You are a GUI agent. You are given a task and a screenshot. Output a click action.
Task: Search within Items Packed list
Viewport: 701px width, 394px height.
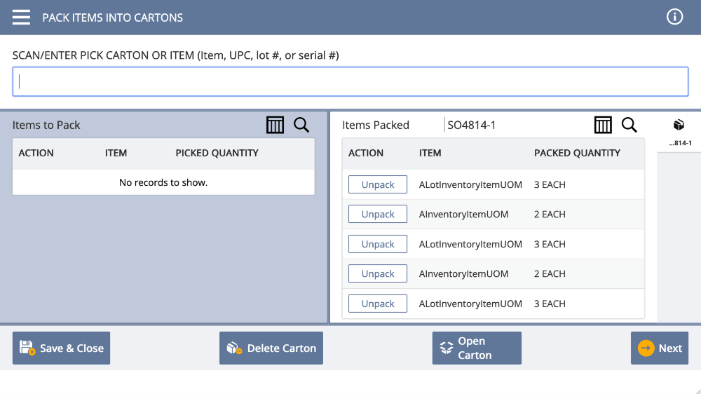click(x=629, y=125)
